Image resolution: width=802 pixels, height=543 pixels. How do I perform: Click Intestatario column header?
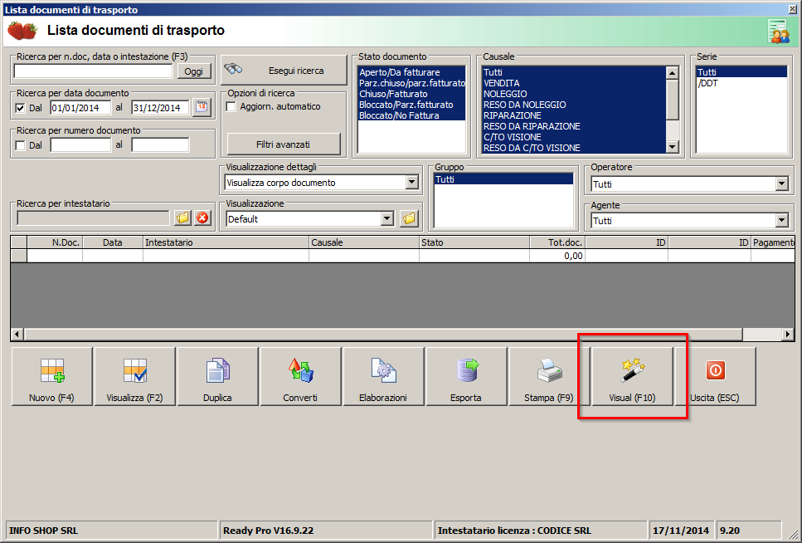226,242
